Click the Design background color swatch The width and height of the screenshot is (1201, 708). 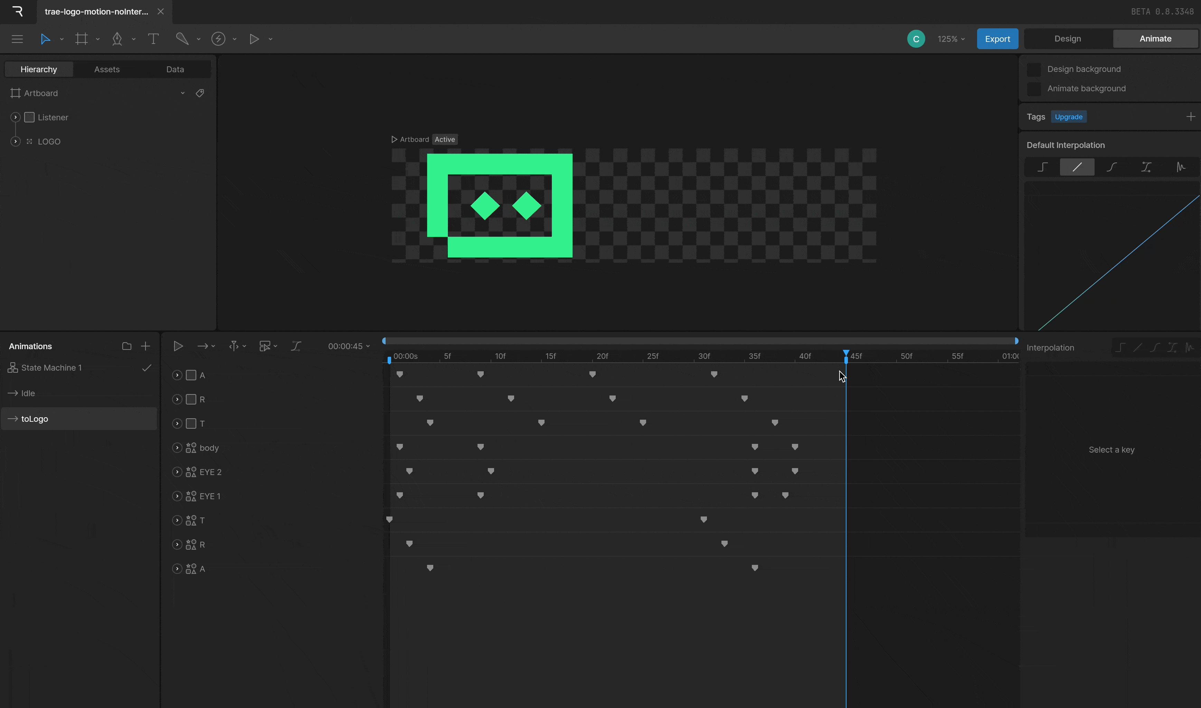pyautogui.click(x=1033, y=69)
